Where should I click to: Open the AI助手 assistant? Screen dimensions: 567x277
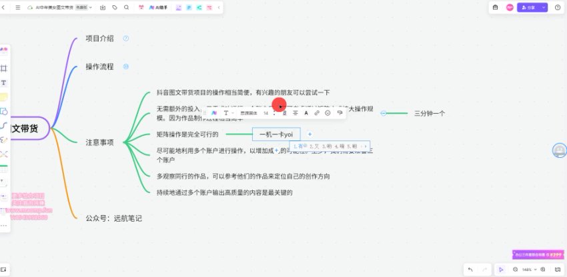(x=159, y=7)
